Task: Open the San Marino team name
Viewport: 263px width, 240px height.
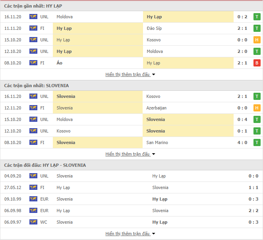Action: [157, 142]
